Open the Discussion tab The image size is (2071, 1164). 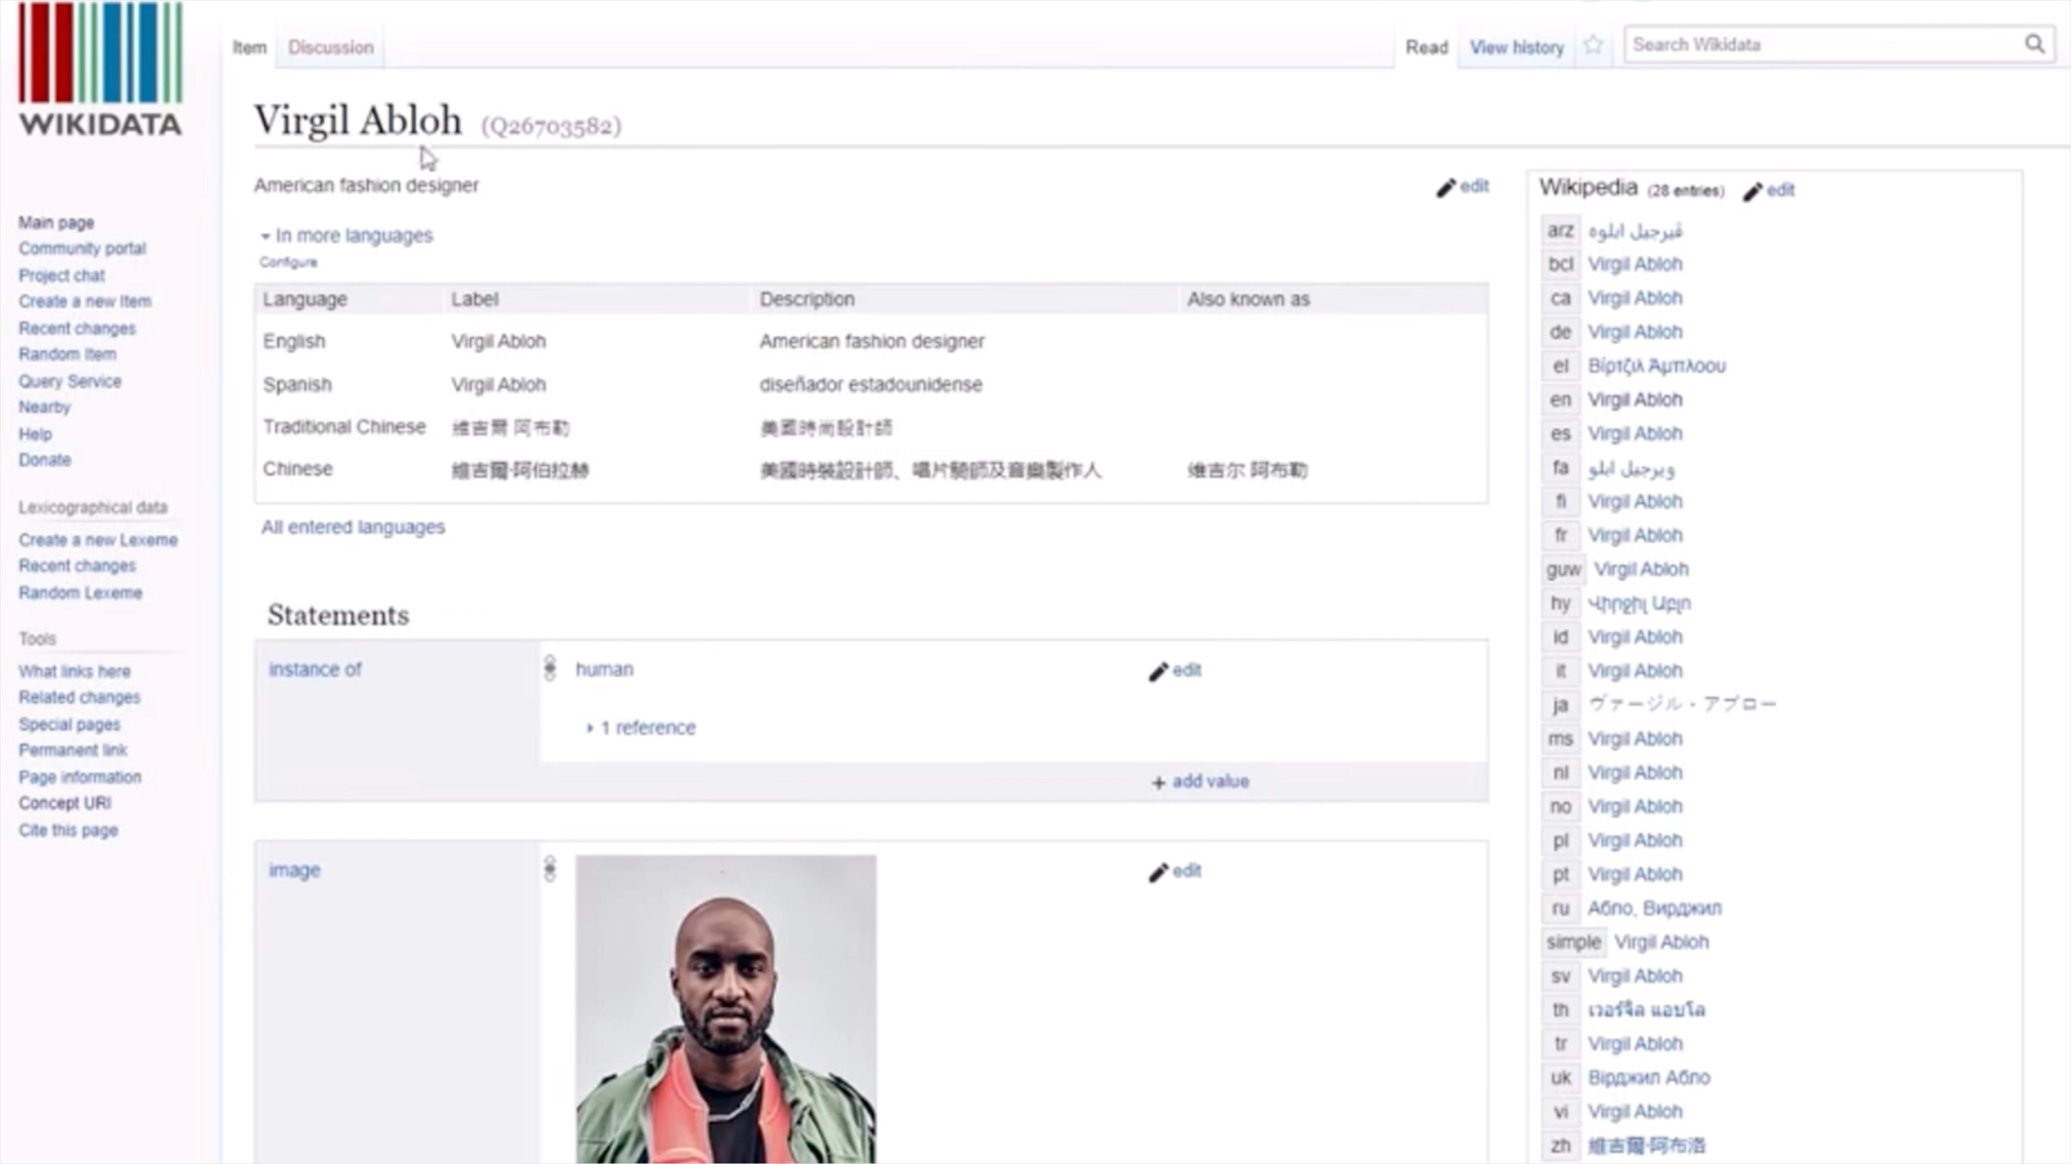tap(331, 47)
